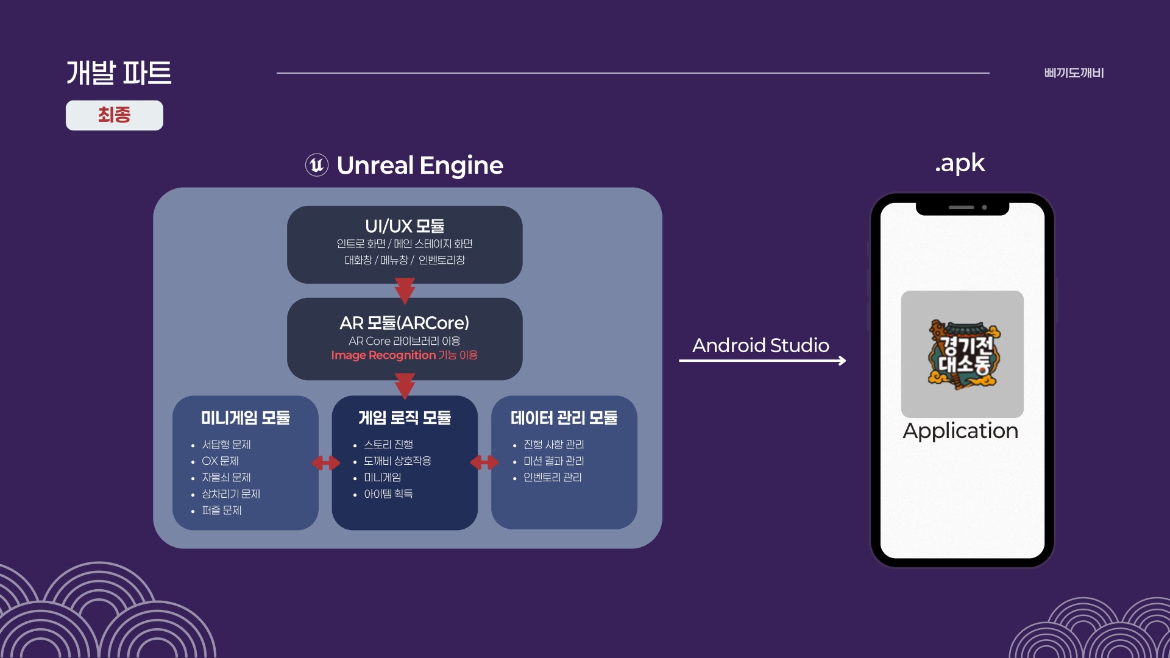Select the UI/UX 모듈 box

point(405,244)
